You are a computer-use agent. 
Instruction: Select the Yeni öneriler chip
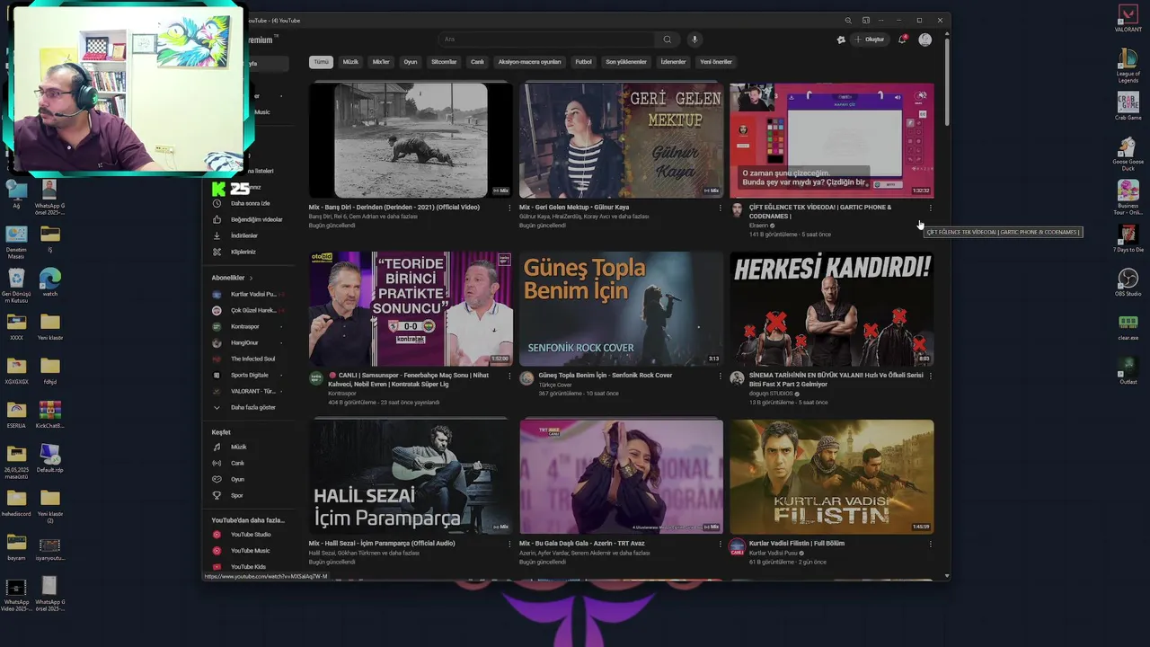click(x=716, y=62)
